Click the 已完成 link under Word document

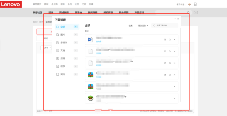98,42
